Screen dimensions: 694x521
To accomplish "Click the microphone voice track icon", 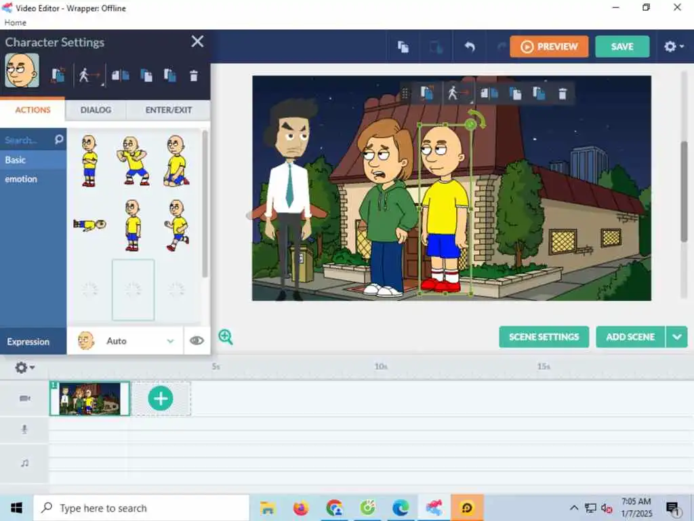I will pos(24,429).
